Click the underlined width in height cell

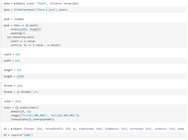20,76
